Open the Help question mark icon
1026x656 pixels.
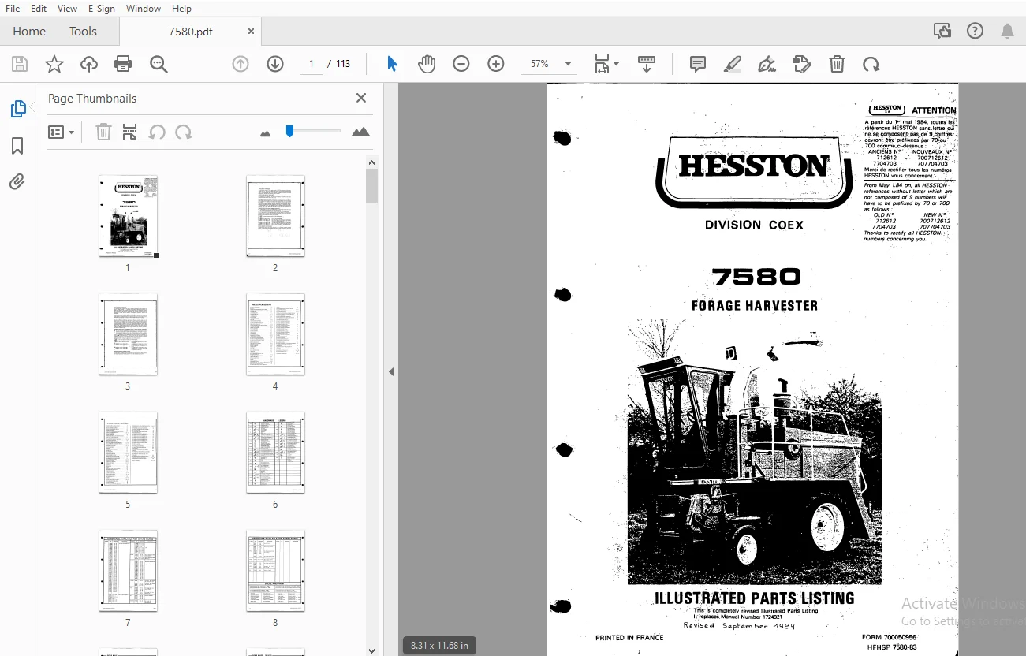click(976, 32)
